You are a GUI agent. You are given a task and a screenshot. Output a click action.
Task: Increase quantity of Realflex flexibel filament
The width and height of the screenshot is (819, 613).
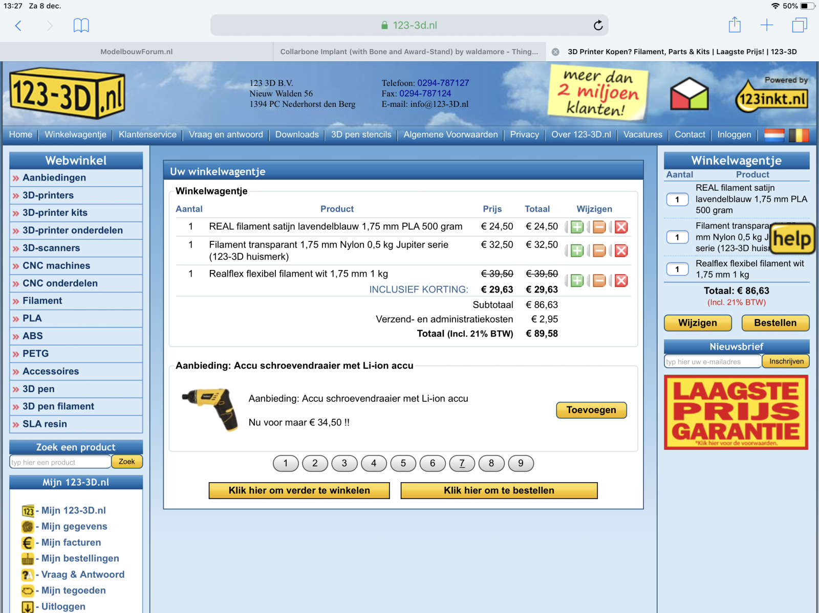point(577,281)
